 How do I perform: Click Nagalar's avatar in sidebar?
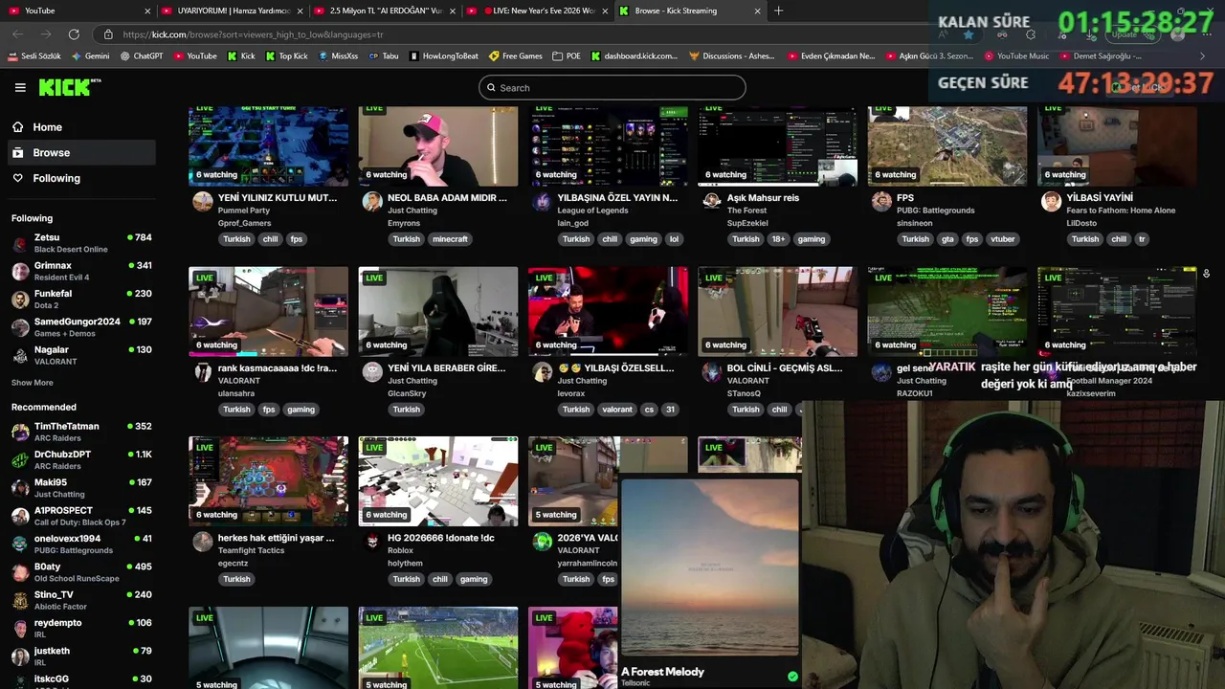tap(20, 355)
